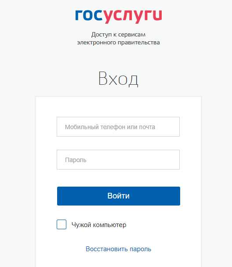Click the 'Пароль' placeholder text
The height and width of the screenshot is (267, 232).
click(x=76, y=160)
